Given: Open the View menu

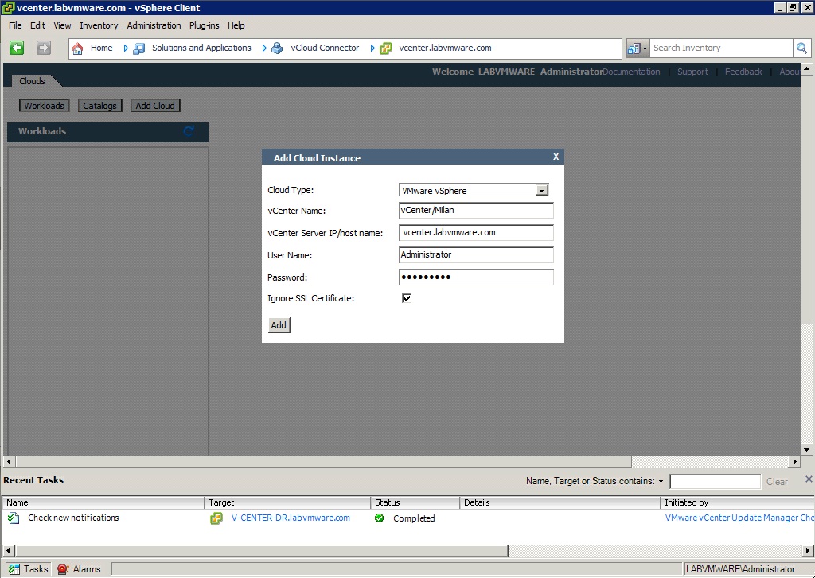Looking at the screenshot, I should pyautogui.click(x=62, y=25).
